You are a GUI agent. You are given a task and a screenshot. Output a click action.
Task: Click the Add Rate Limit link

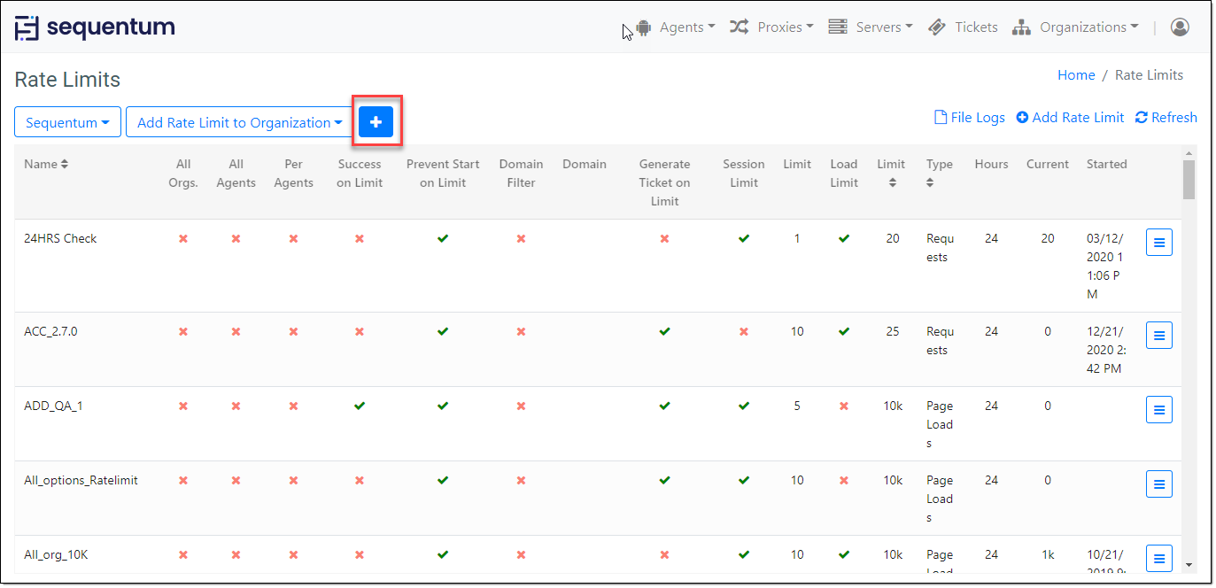tap(1070, 118)
